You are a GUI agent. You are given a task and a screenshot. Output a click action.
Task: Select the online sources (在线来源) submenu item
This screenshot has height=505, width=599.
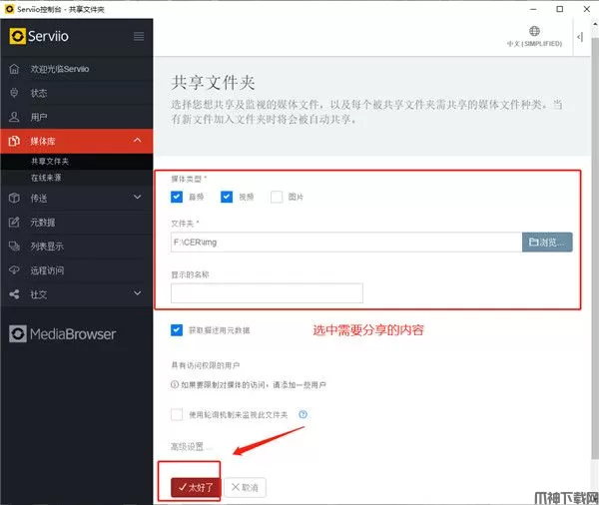point(77,178)
